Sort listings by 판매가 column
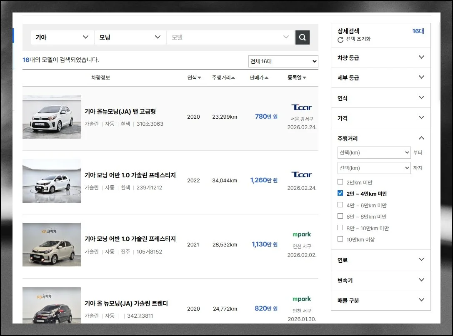 [259, 78]
